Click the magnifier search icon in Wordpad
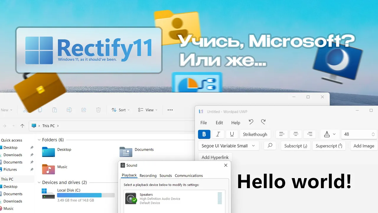Image resolution: width=378 pixels, height=213 pixels. 270,146
